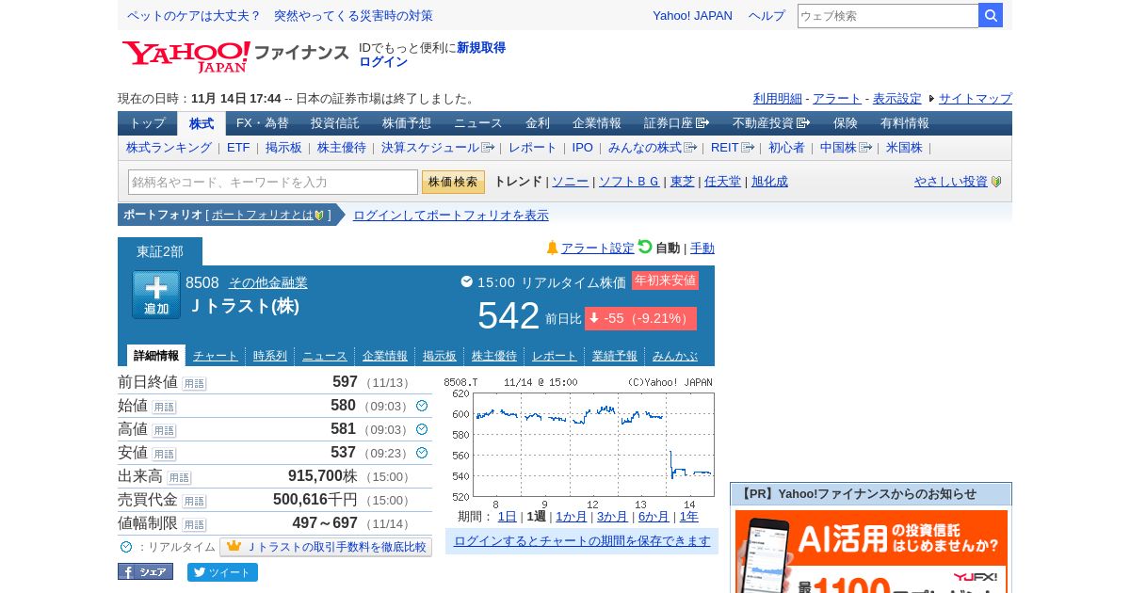This screenshot has width=1130, height=593.
Task: Click the crown icon fee comparison button
Action: click(x=326, y=547)
